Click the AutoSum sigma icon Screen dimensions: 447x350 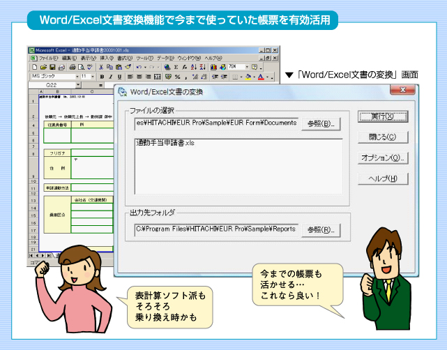point(176,67)
